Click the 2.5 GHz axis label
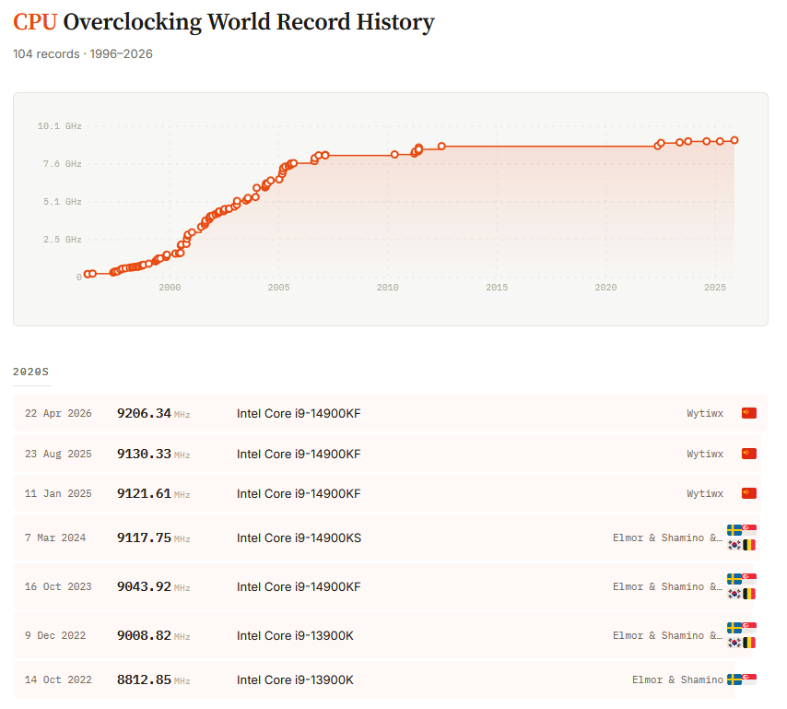 (x=63, y=240)
